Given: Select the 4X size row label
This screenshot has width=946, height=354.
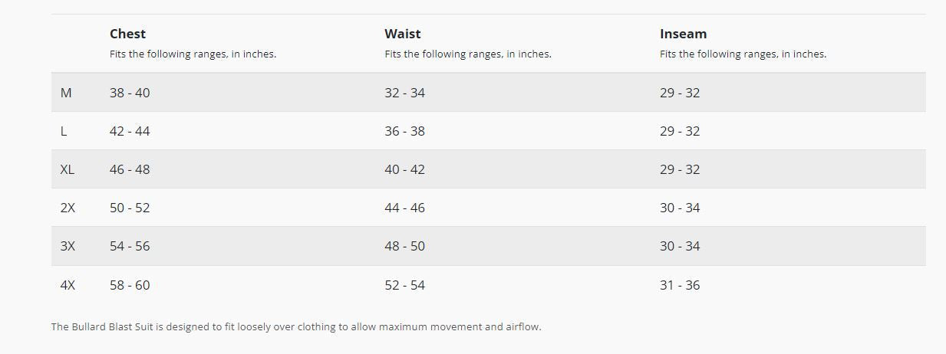Looking at the screenshot, I should coord(68,285).
